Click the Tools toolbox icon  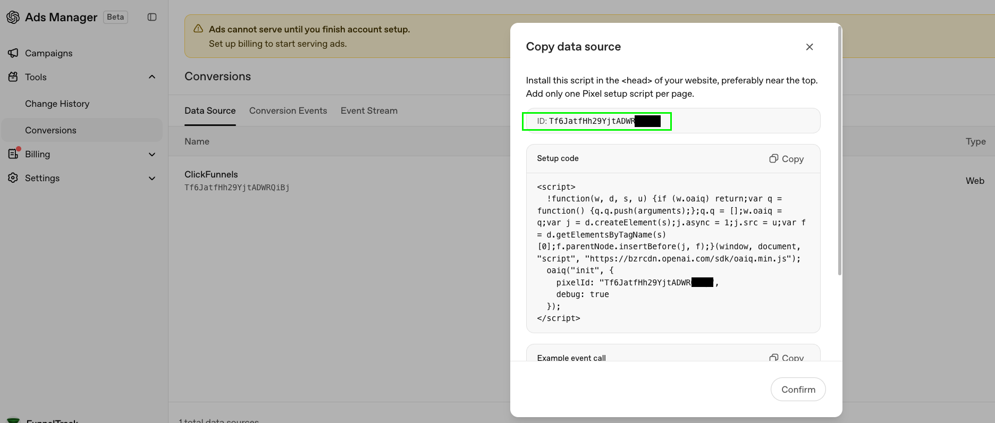click(x=13, y=77)
